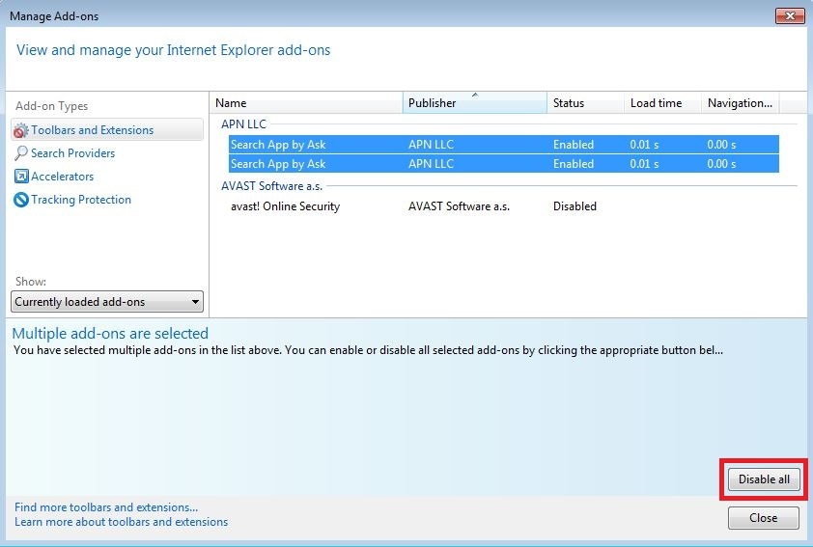Click AVAST Software a.s. publisher cell
Viewport: 813px width, 547px height.
click(459, 206)
